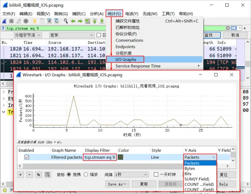The height and width of the screenshot is (194, 251).
Task: Choose I/O Graphs from the statistics menu
Action: pos(154,60)
